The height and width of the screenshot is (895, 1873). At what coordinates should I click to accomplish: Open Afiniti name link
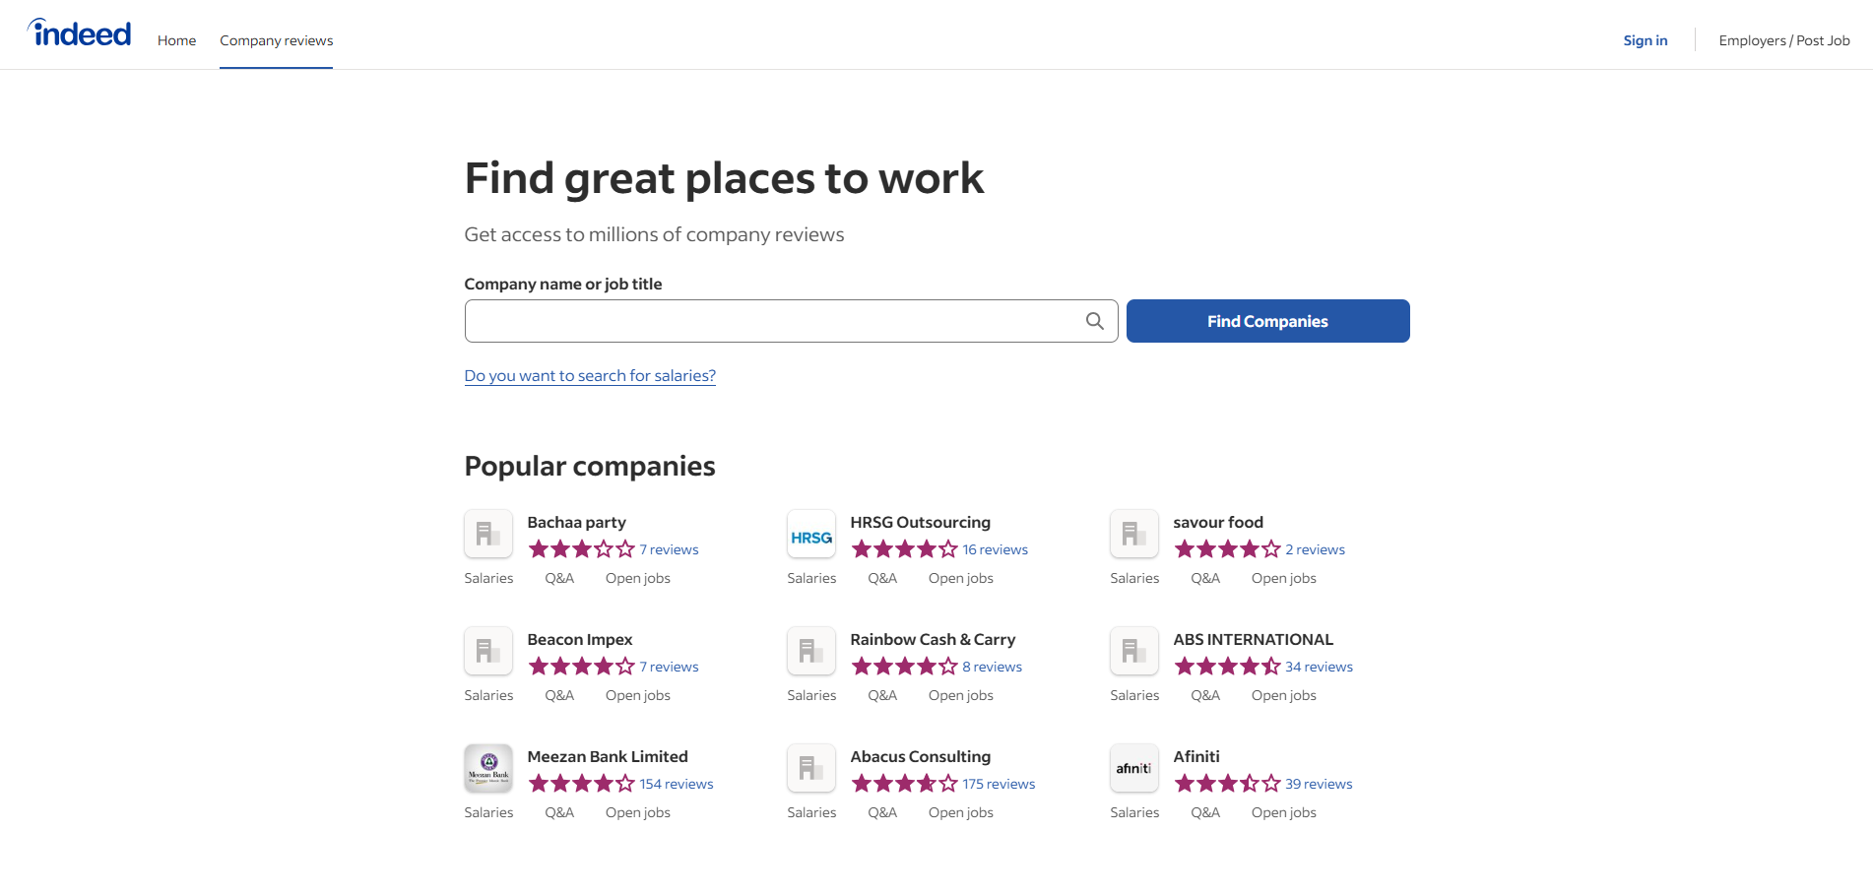(1196, 756)
